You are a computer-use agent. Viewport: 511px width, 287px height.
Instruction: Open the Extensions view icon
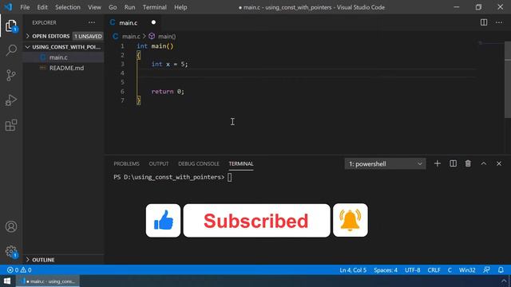(11, 125)
